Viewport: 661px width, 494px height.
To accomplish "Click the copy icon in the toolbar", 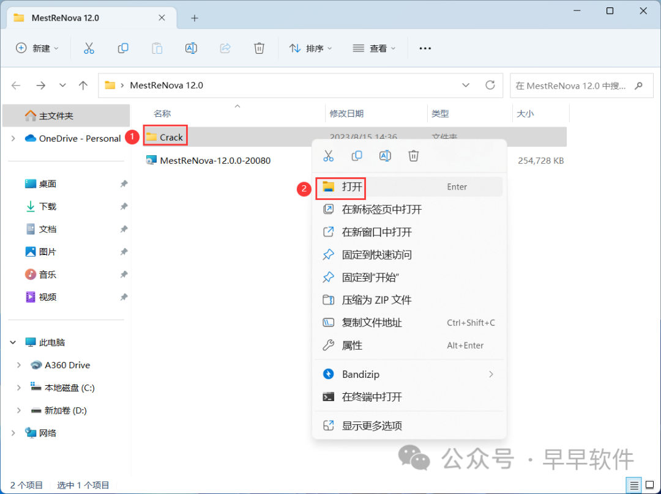I will pyautogui.click(x=123, y=48).
